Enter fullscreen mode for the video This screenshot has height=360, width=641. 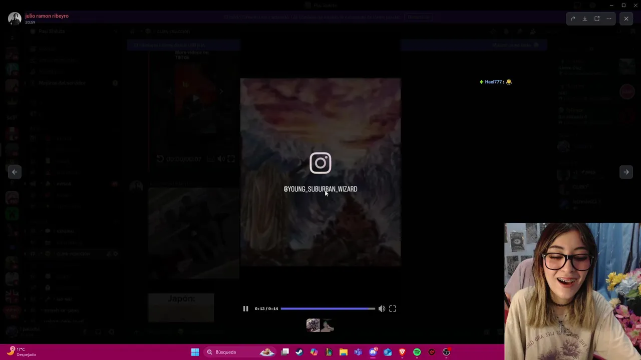pos(393,308)
